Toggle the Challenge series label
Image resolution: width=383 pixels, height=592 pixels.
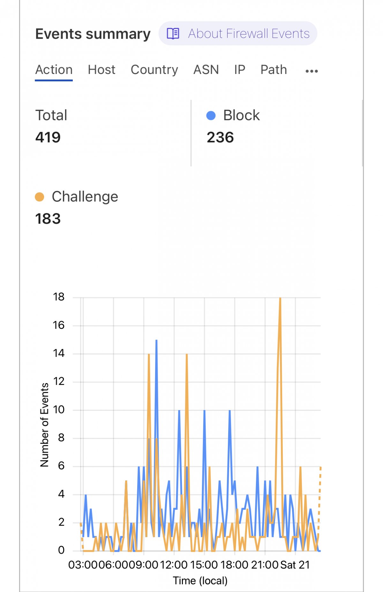click(85, 197)
